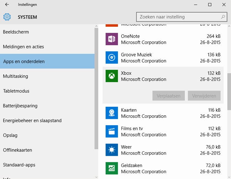Go back with the arrow button

click(x=7, y=4)
